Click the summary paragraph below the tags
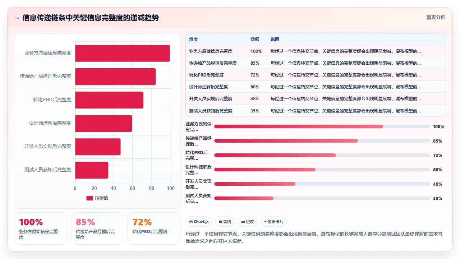The height and width of the screenshot is (259, 460). pyautogui.click(x=314, y=237)
